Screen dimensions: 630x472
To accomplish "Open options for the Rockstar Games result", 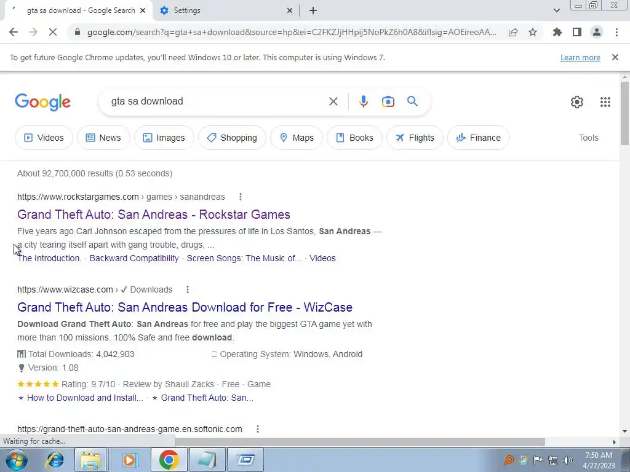I will [x=241, y=197].
